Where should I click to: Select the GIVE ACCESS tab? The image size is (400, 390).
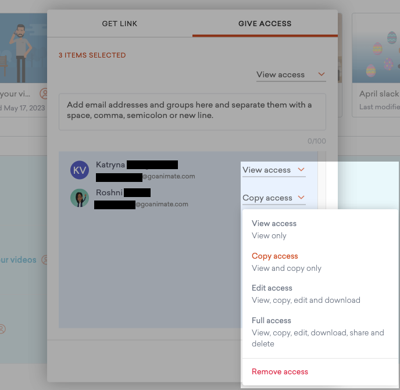click(x=265, y=23)
